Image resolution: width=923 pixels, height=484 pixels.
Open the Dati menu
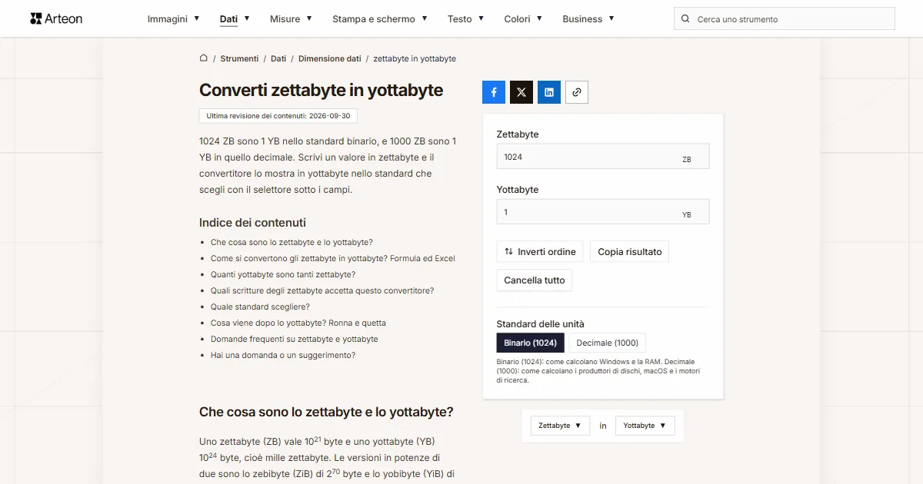click(x=235, y=18)
